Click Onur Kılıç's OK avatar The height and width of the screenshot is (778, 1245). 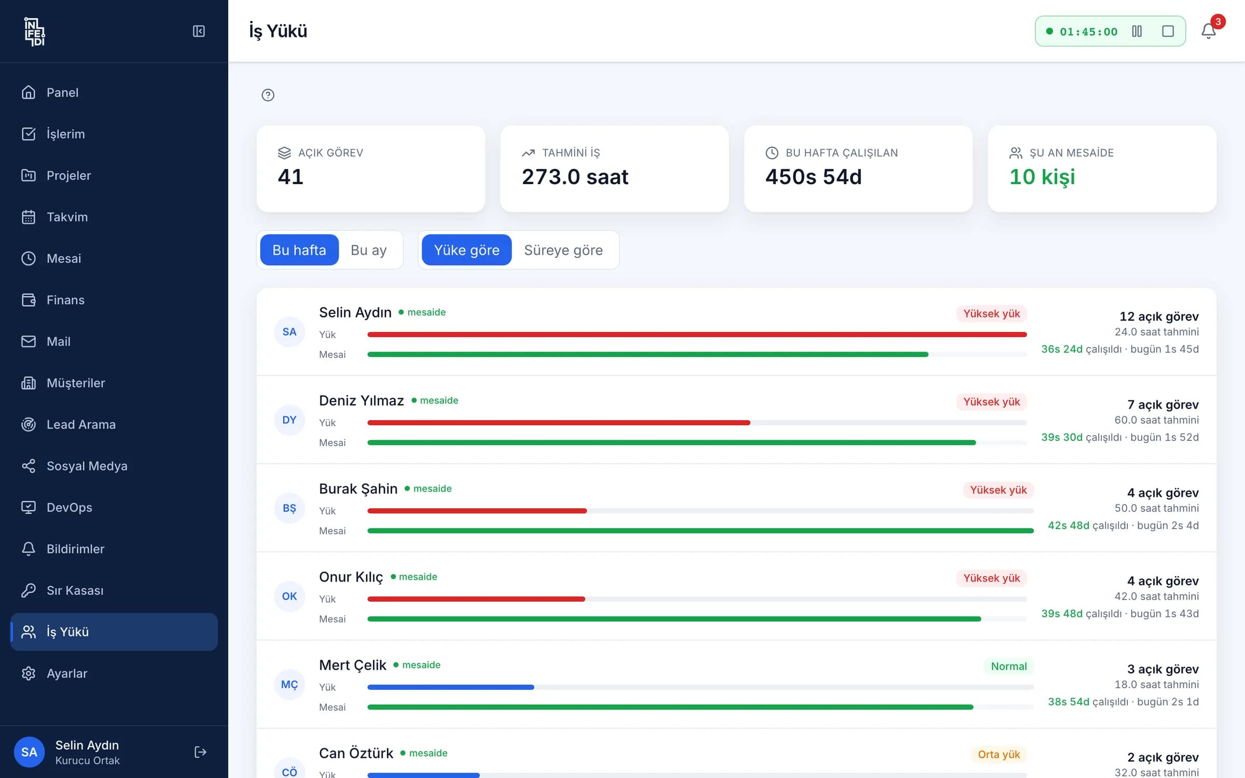289,596
